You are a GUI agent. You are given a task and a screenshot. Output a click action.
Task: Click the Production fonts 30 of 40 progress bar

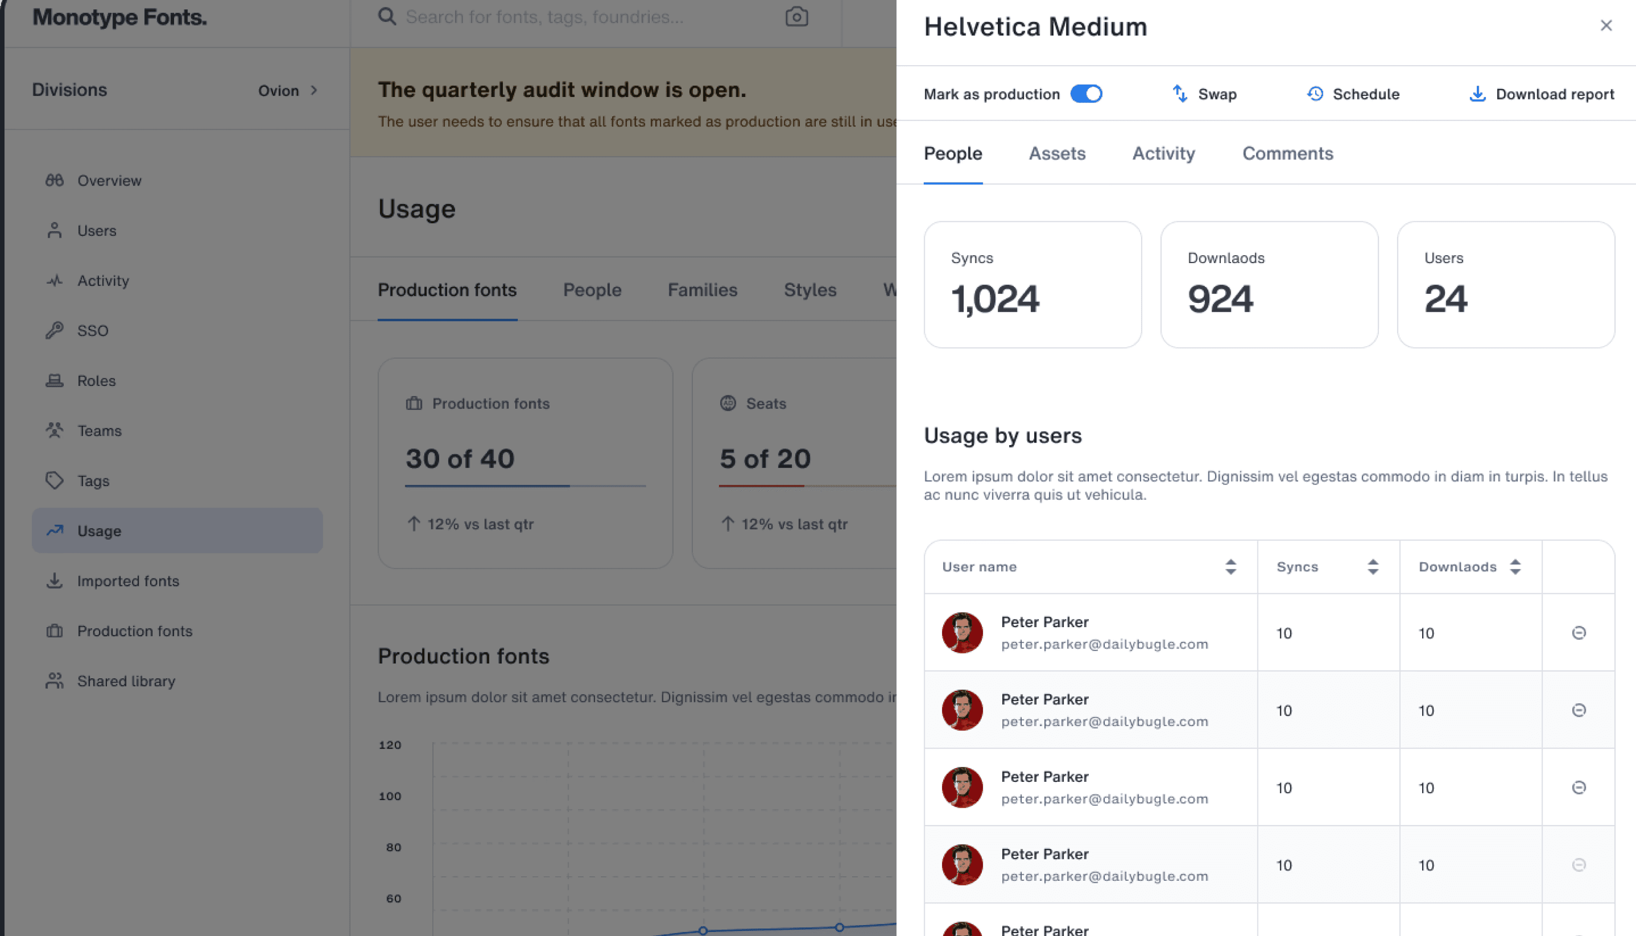coord(526,486)
